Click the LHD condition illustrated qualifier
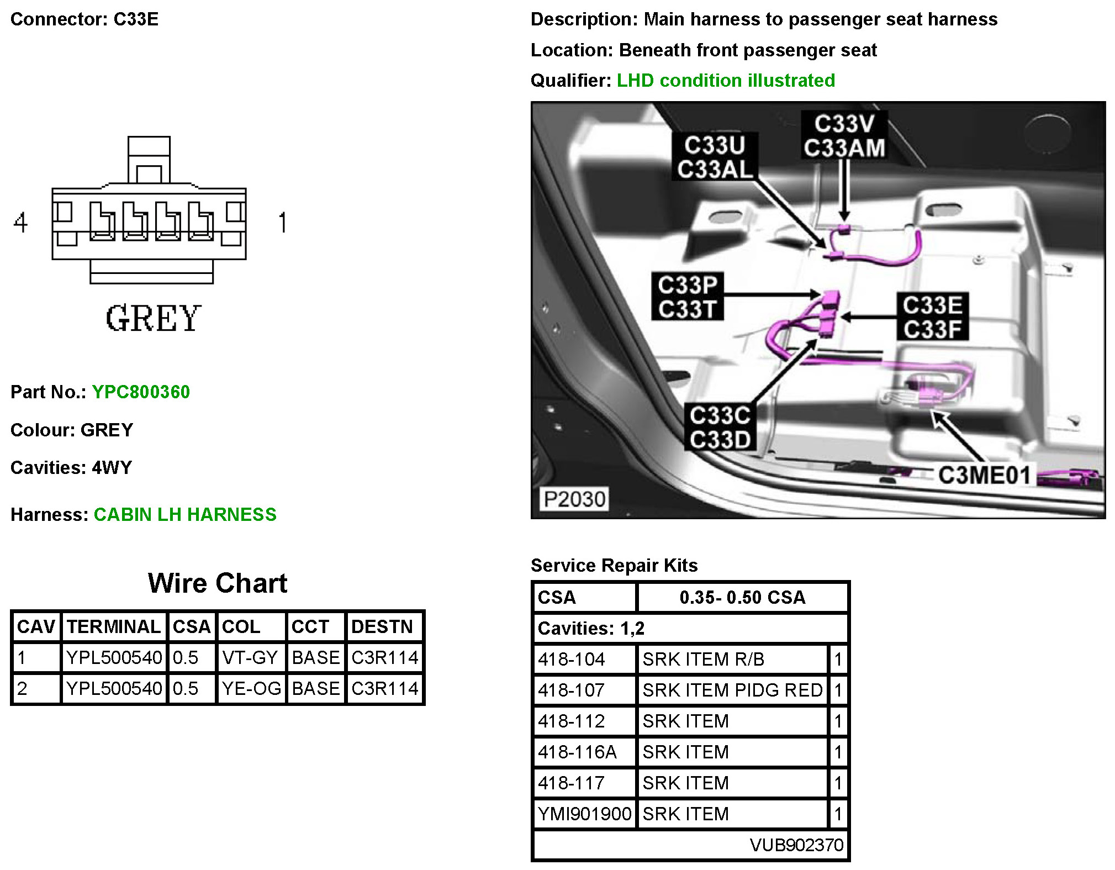The height and width of the screenshot is (870, 1115). click(725, 81)
